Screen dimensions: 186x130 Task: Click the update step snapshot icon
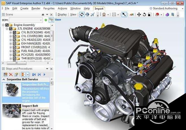tap(16, 74)
